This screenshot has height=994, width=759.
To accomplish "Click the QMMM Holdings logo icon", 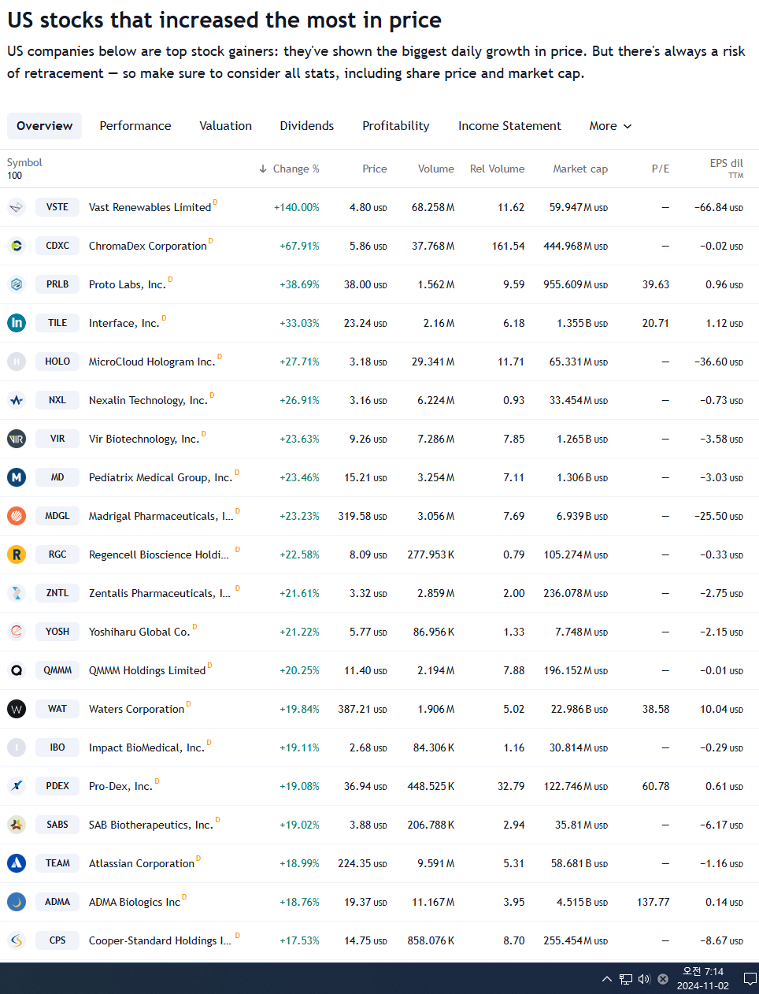I will [x=17, y=670].
